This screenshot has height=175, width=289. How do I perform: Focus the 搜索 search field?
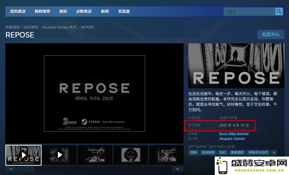tap(249, 11)
